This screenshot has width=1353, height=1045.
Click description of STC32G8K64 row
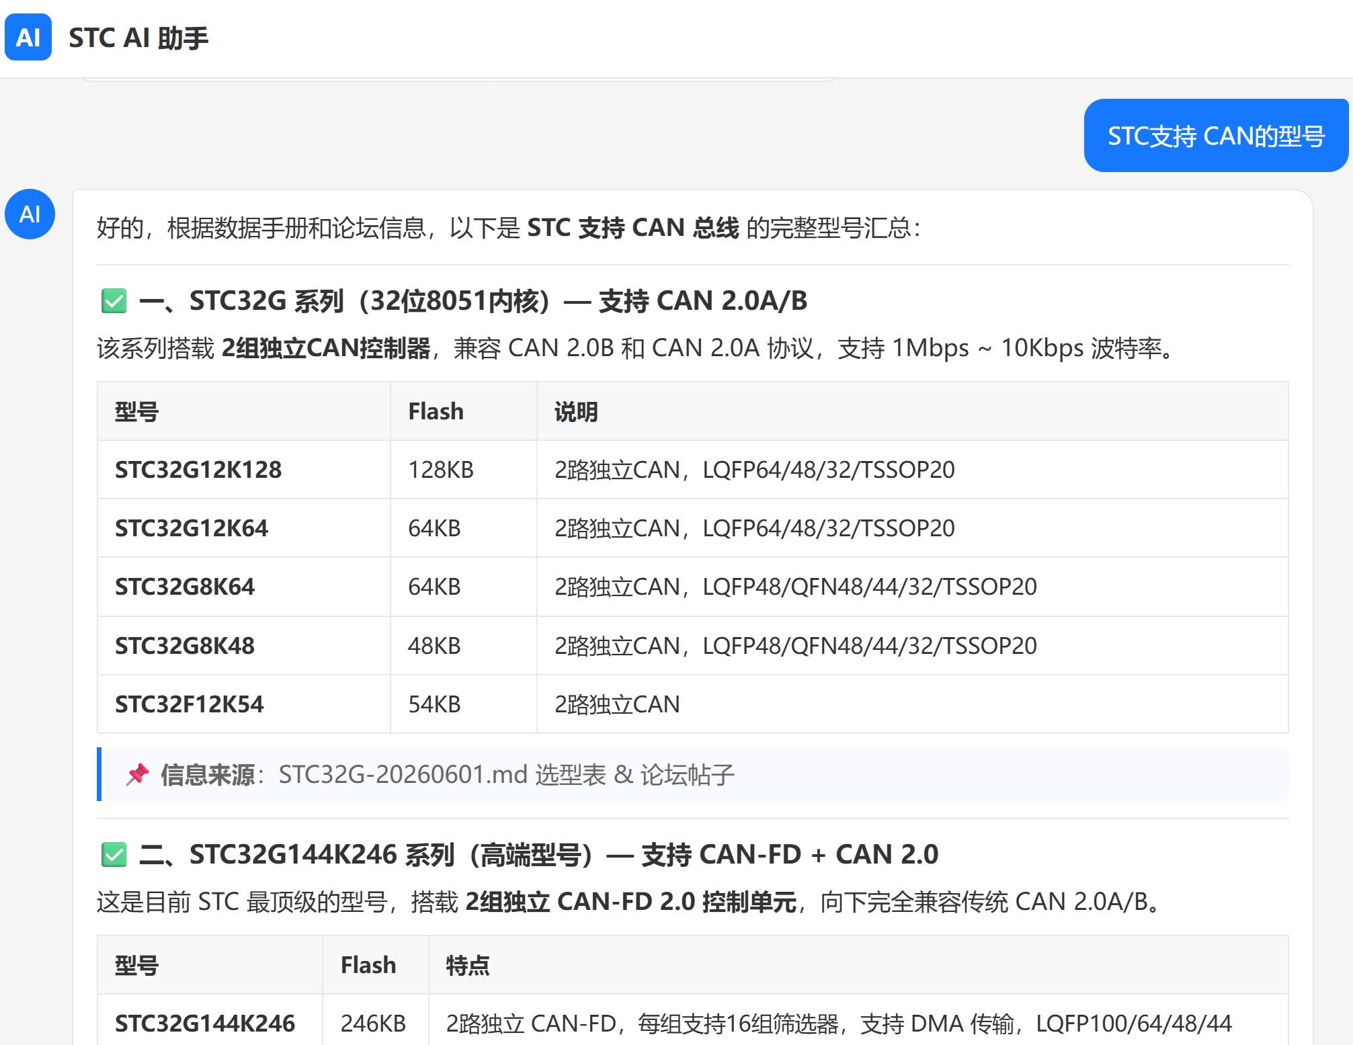tap(795, 587)
